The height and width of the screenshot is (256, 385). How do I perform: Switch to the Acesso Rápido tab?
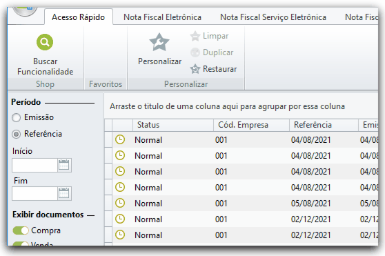pyautogui.click(x=79, y=17)
